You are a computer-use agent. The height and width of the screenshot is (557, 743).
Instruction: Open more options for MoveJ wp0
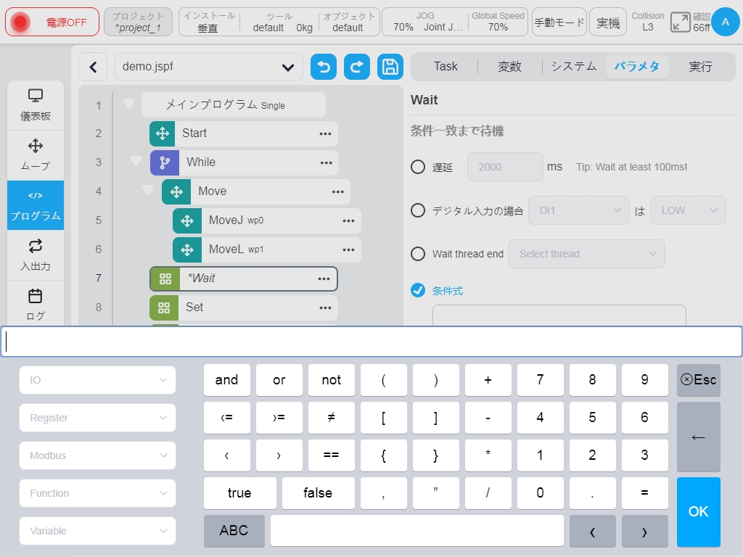(348, 220)
